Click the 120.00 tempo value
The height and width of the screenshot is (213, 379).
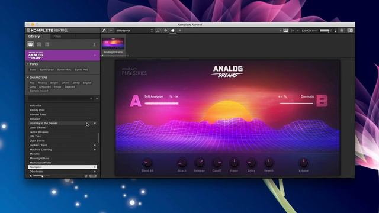click(x=306, y=30)
